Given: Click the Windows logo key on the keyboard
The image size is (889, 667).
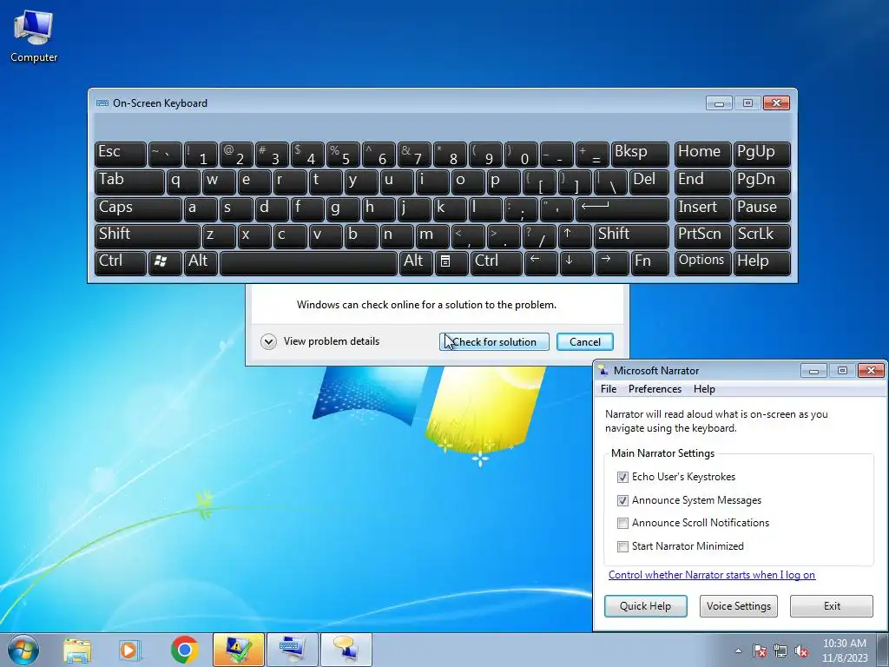Looking at the screenshot, I should pos(165,264).
